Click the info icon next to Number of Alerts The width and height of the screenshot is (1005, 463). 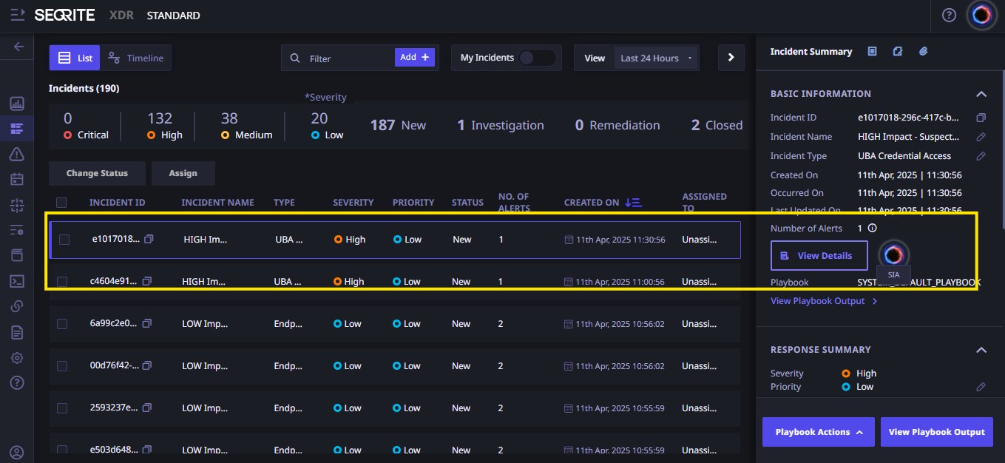872,229
